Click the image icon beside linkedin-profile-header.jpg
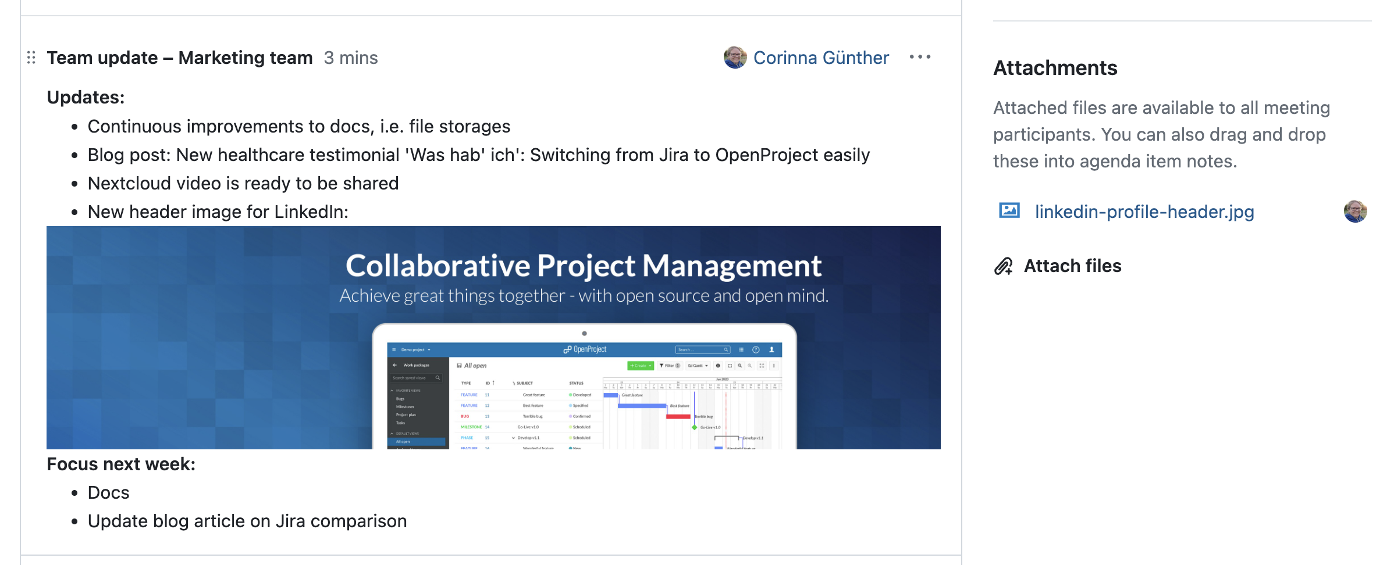The image size is (1394, 565). pos(1011,212)
